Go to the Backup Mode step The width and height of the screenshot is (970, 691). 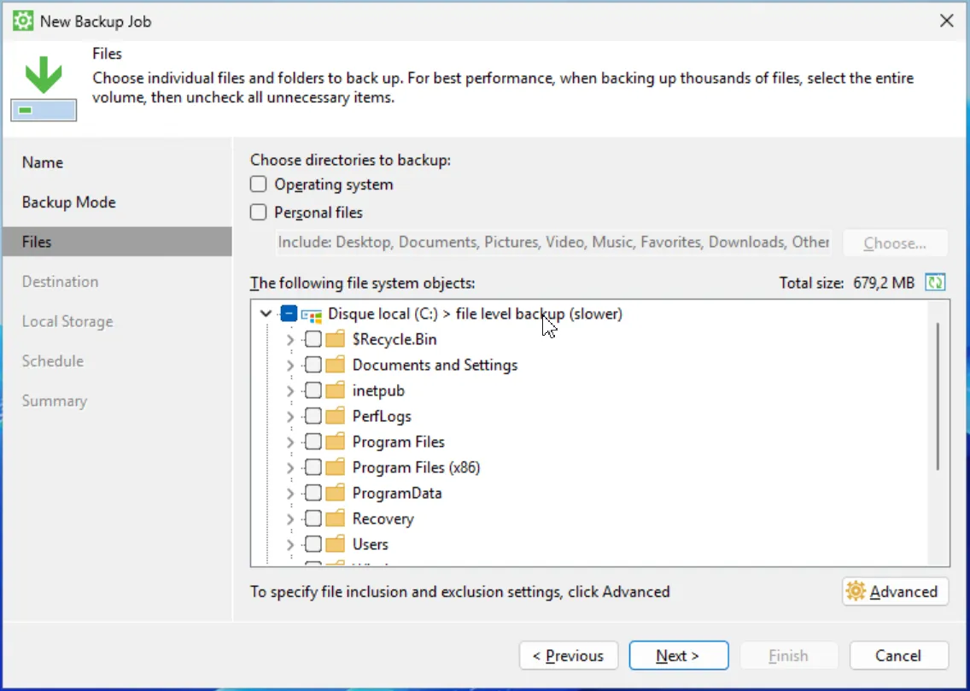pyautogui.click(x=69, y=202)
